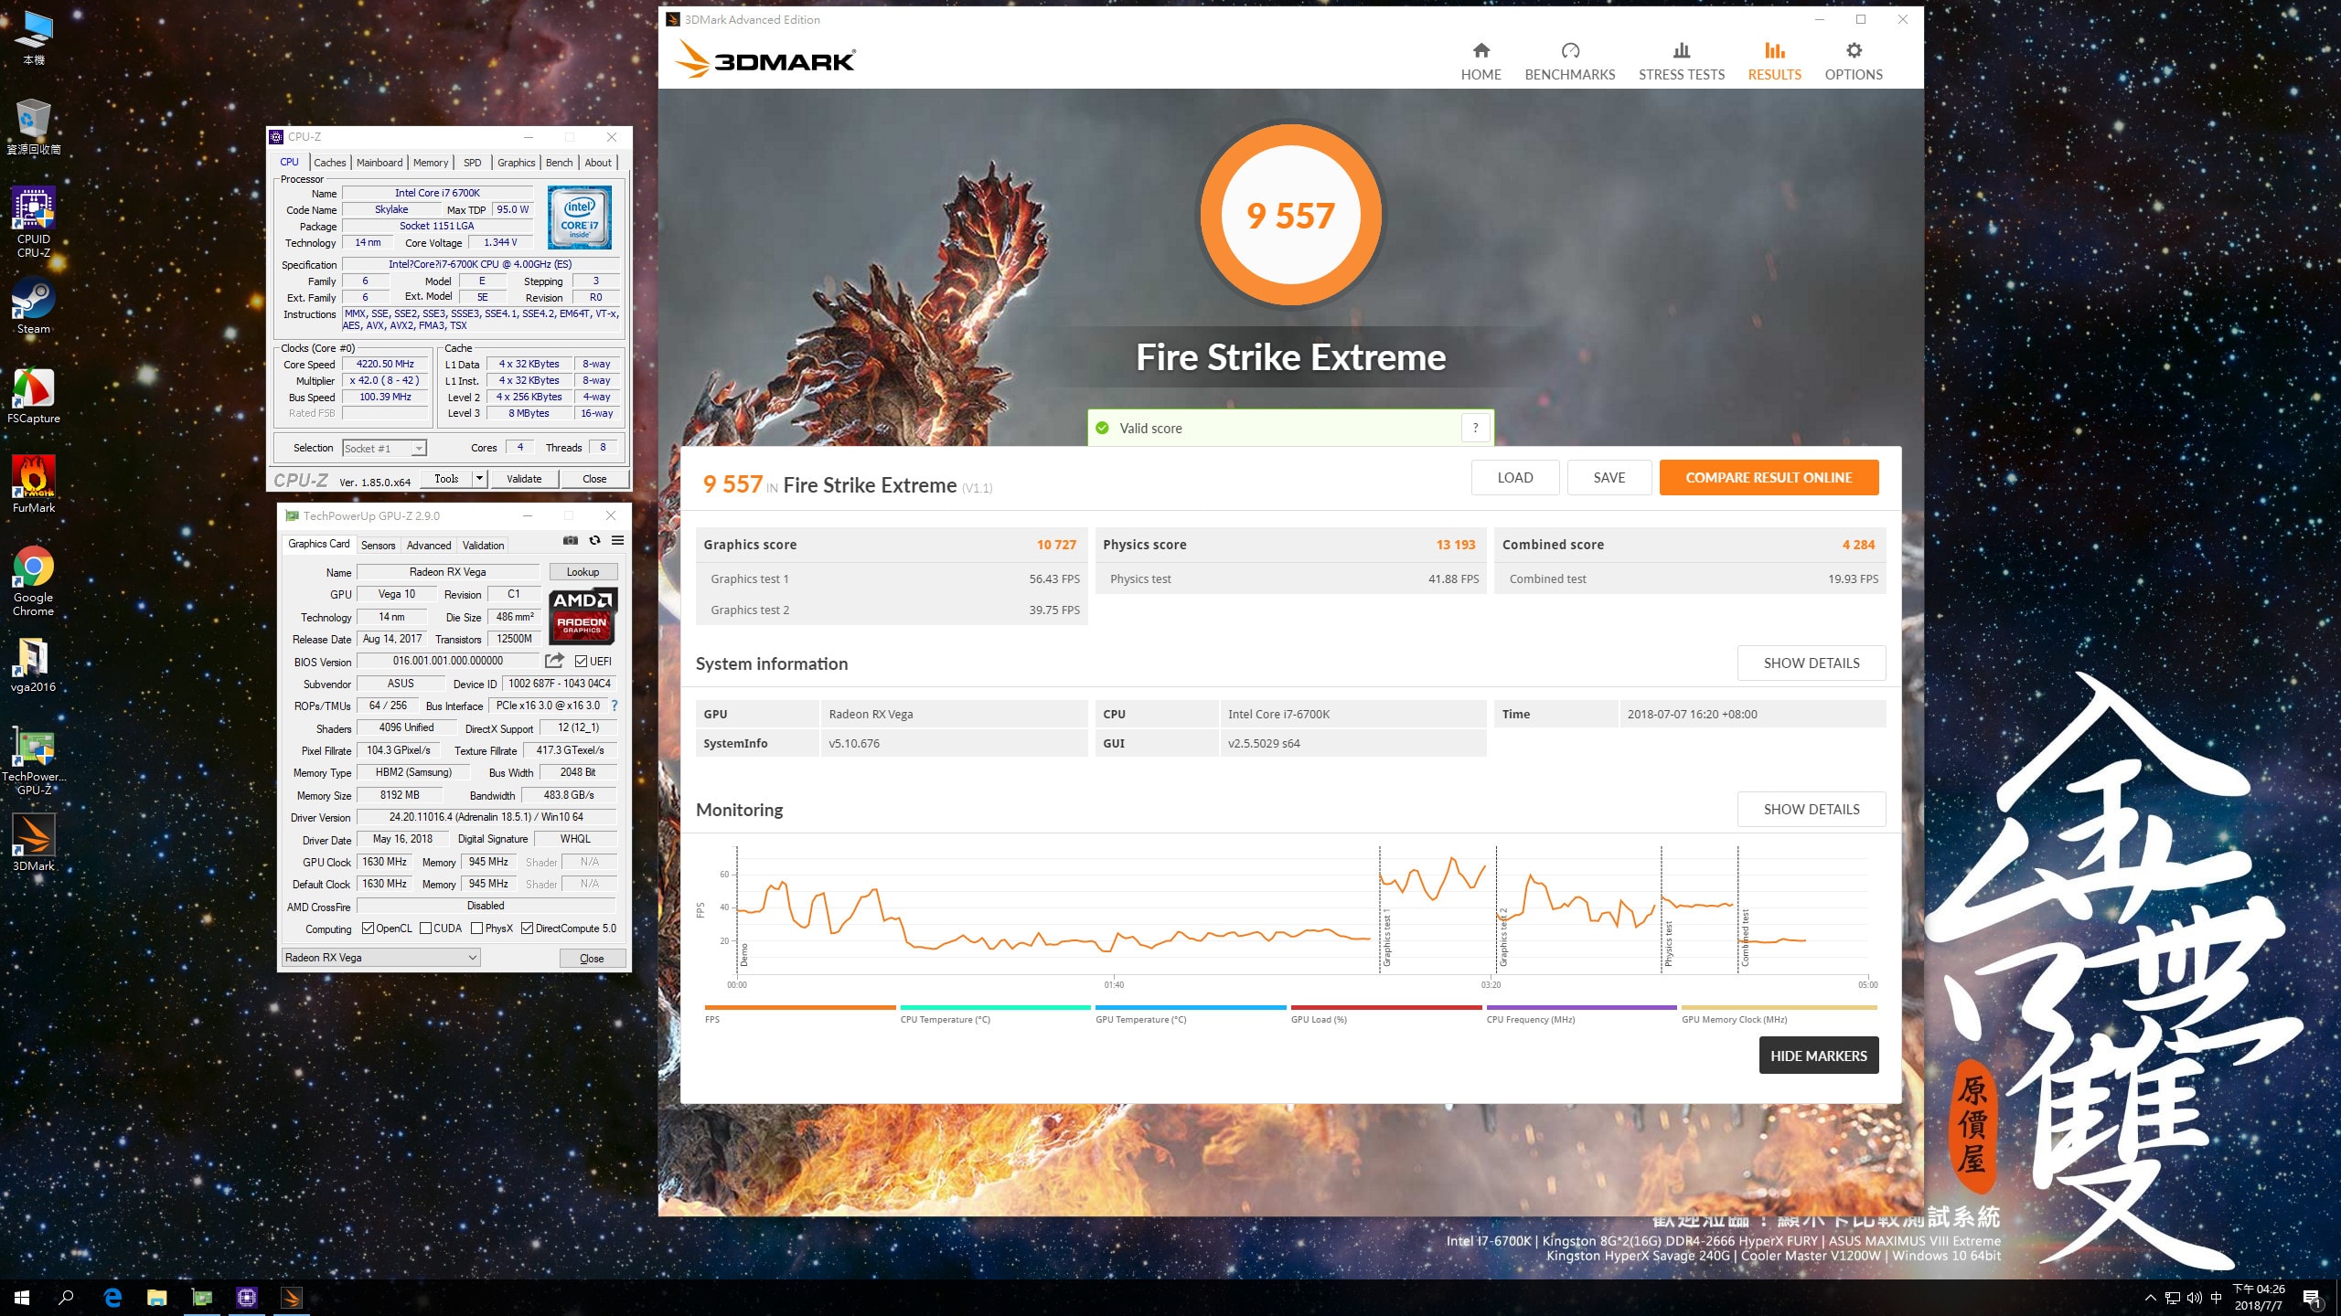This screenshot has height=1316, width=2341.
Task: Toggle the PhysX checkbox in GPU-Z
Action: (x=476, y=929)
